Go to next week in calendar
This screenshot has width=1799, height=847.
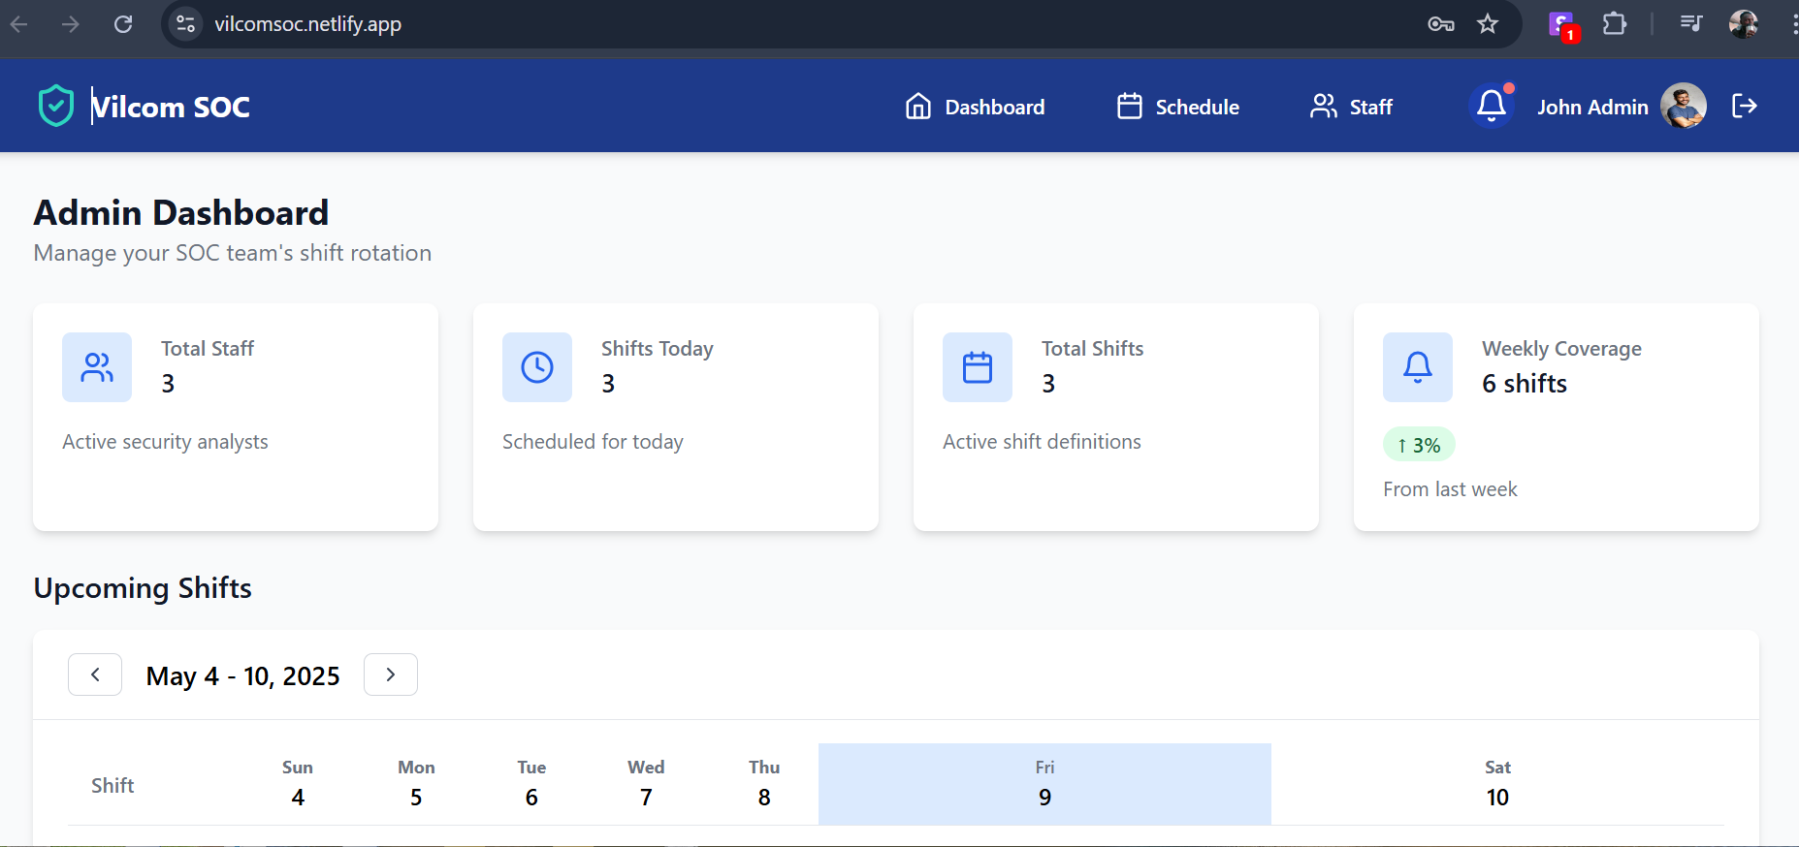pos(391,674)
